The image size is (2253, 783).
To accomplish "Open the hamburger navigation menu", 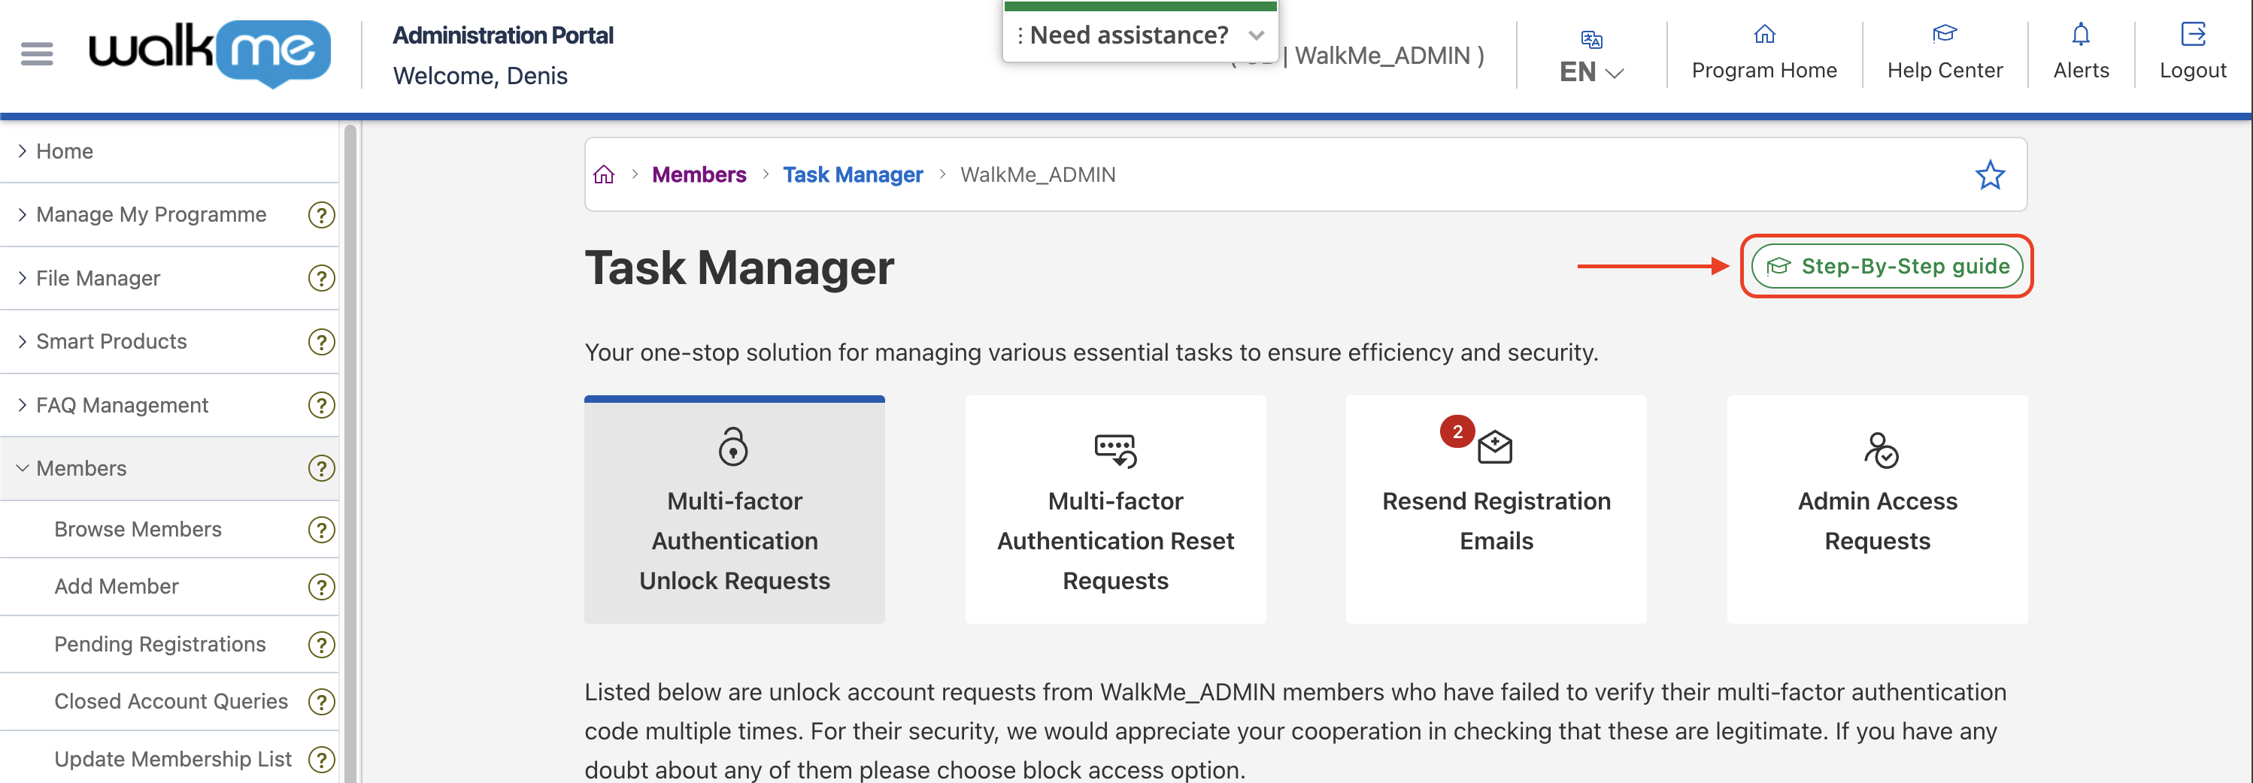I will 37,53.
